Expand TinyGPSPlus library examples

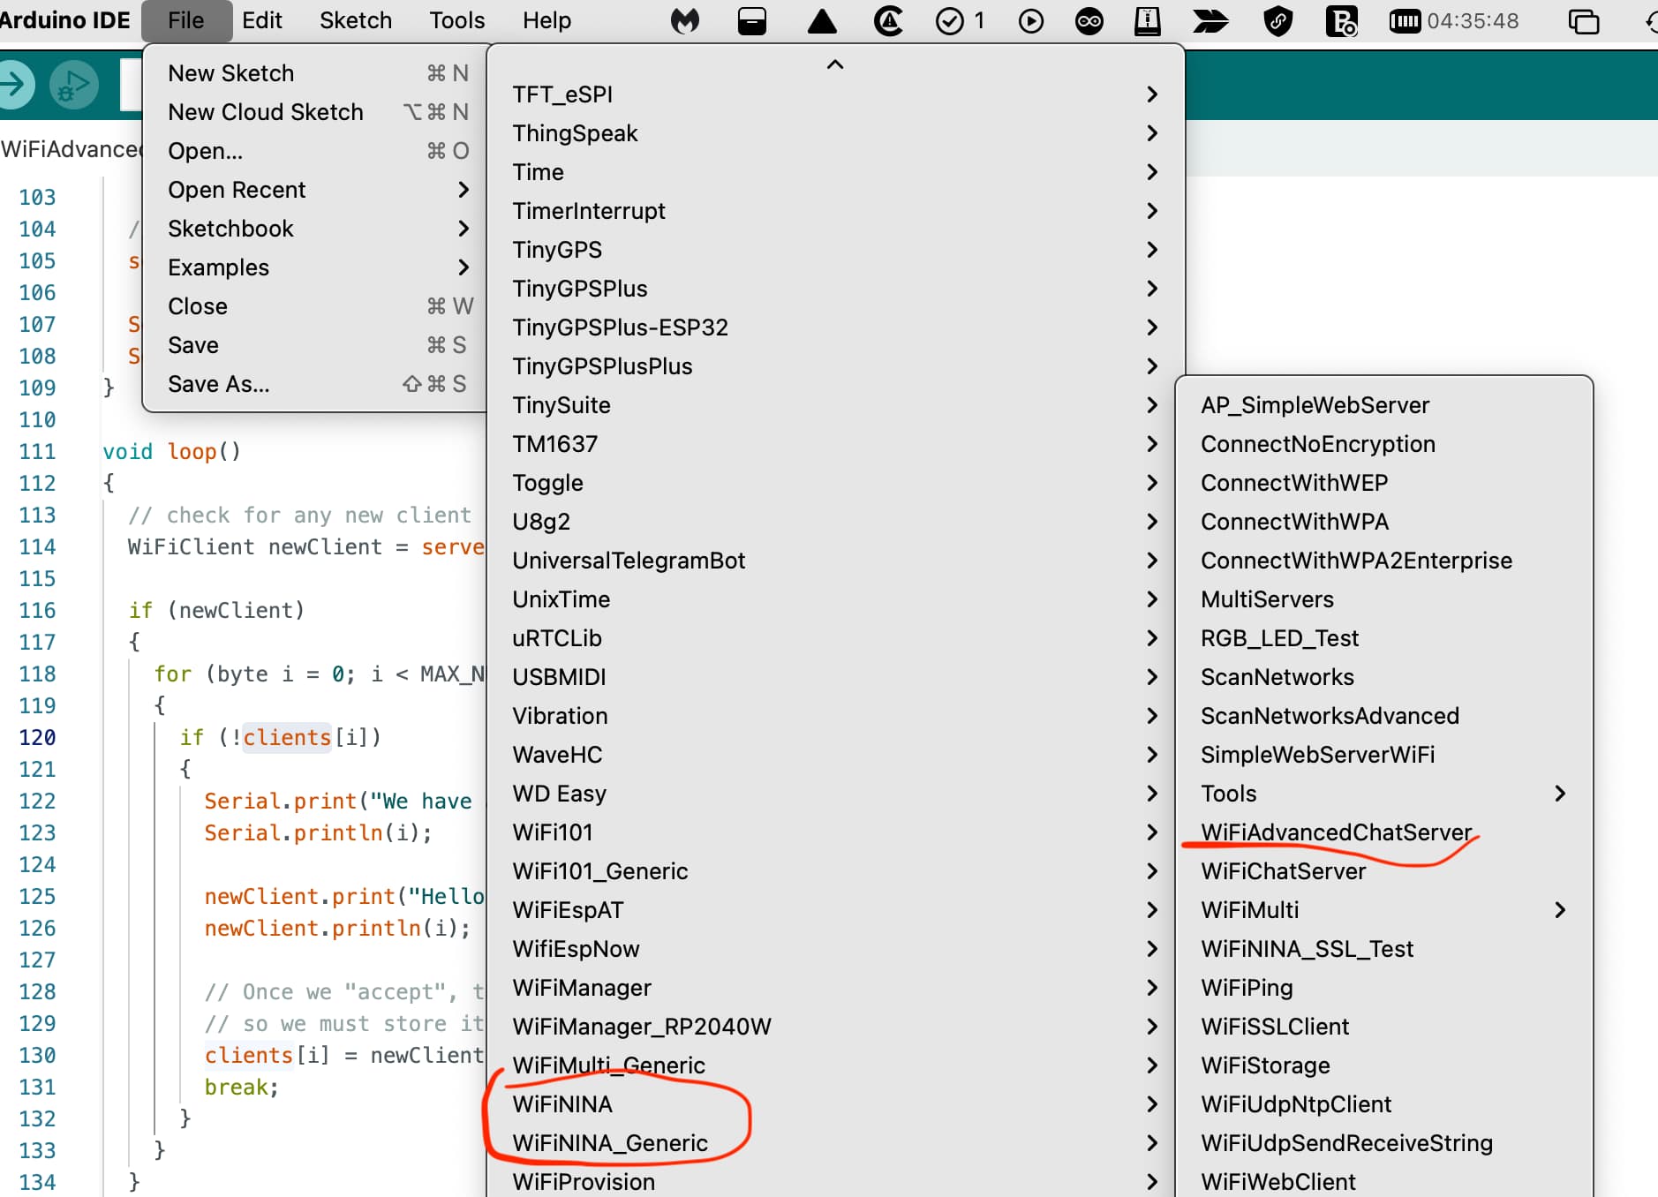[835, 289]
